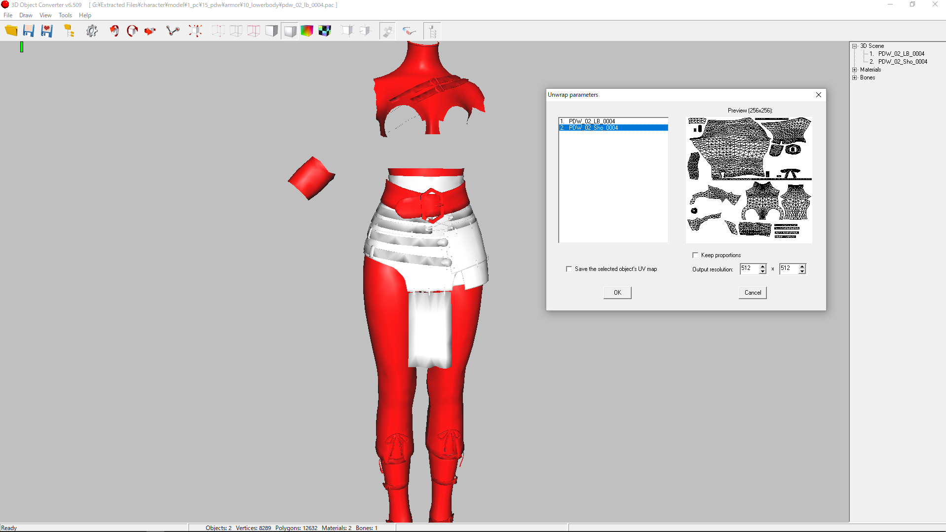The width and height of the screenshot is (946, 532).
Task: Click the explode object icon with red arrows
Action: point(195,31)
